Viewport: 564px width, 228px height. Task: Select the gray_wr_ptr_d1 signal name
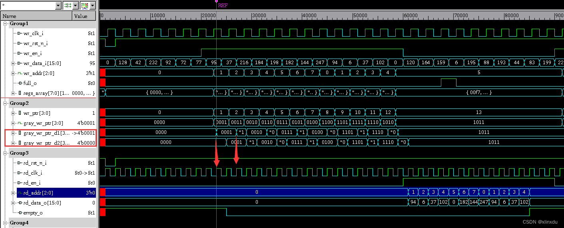(x=47, y=133)
